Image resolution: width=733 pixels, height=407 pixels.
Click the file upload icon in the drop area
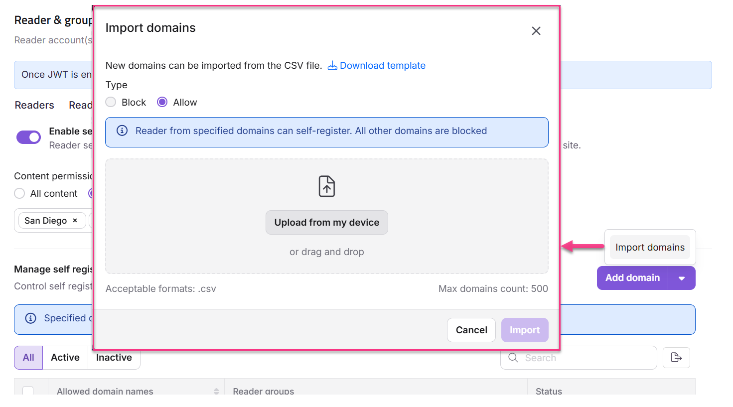[326, 186]
